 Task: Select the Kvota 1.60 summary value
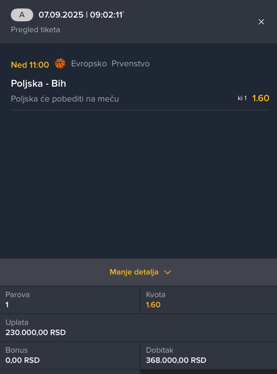click(153, 305)
